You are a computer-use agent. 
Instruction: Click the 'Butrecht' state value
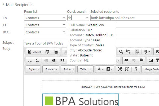point(86,55)
